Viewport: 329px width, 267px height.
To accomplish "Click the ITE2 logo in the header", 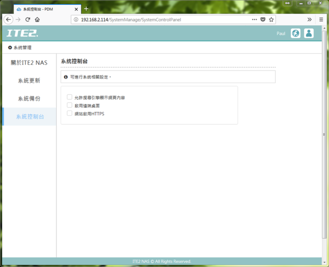I will (23, 33).
